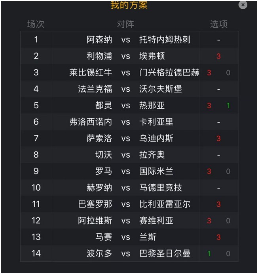Select option 3 for 马赛 vs 兰斯
This screenshot has width=258, height=274.
(x=218, y=237)
